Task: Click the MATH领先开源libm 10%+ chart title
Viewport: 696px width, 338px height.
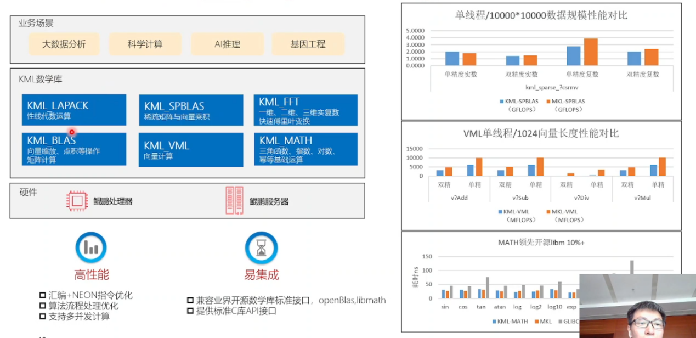Action: click(x=541, y=242)
